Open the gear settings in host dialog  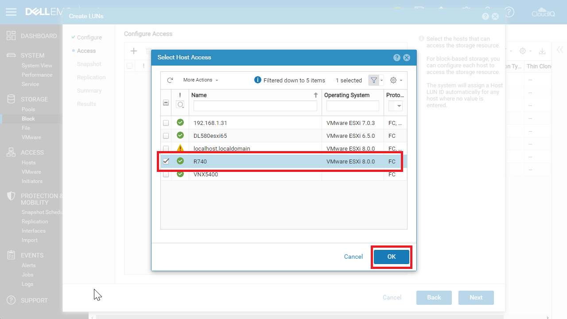(x=393, y=80)
